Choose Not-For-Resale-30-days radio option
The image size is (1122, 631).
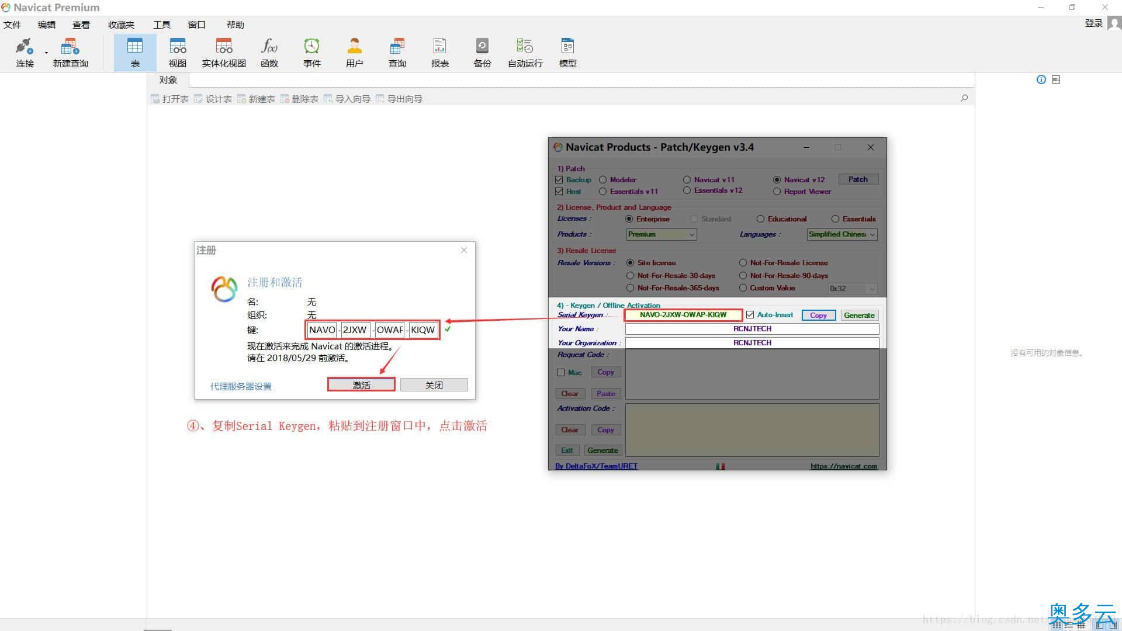pos(630,276)
